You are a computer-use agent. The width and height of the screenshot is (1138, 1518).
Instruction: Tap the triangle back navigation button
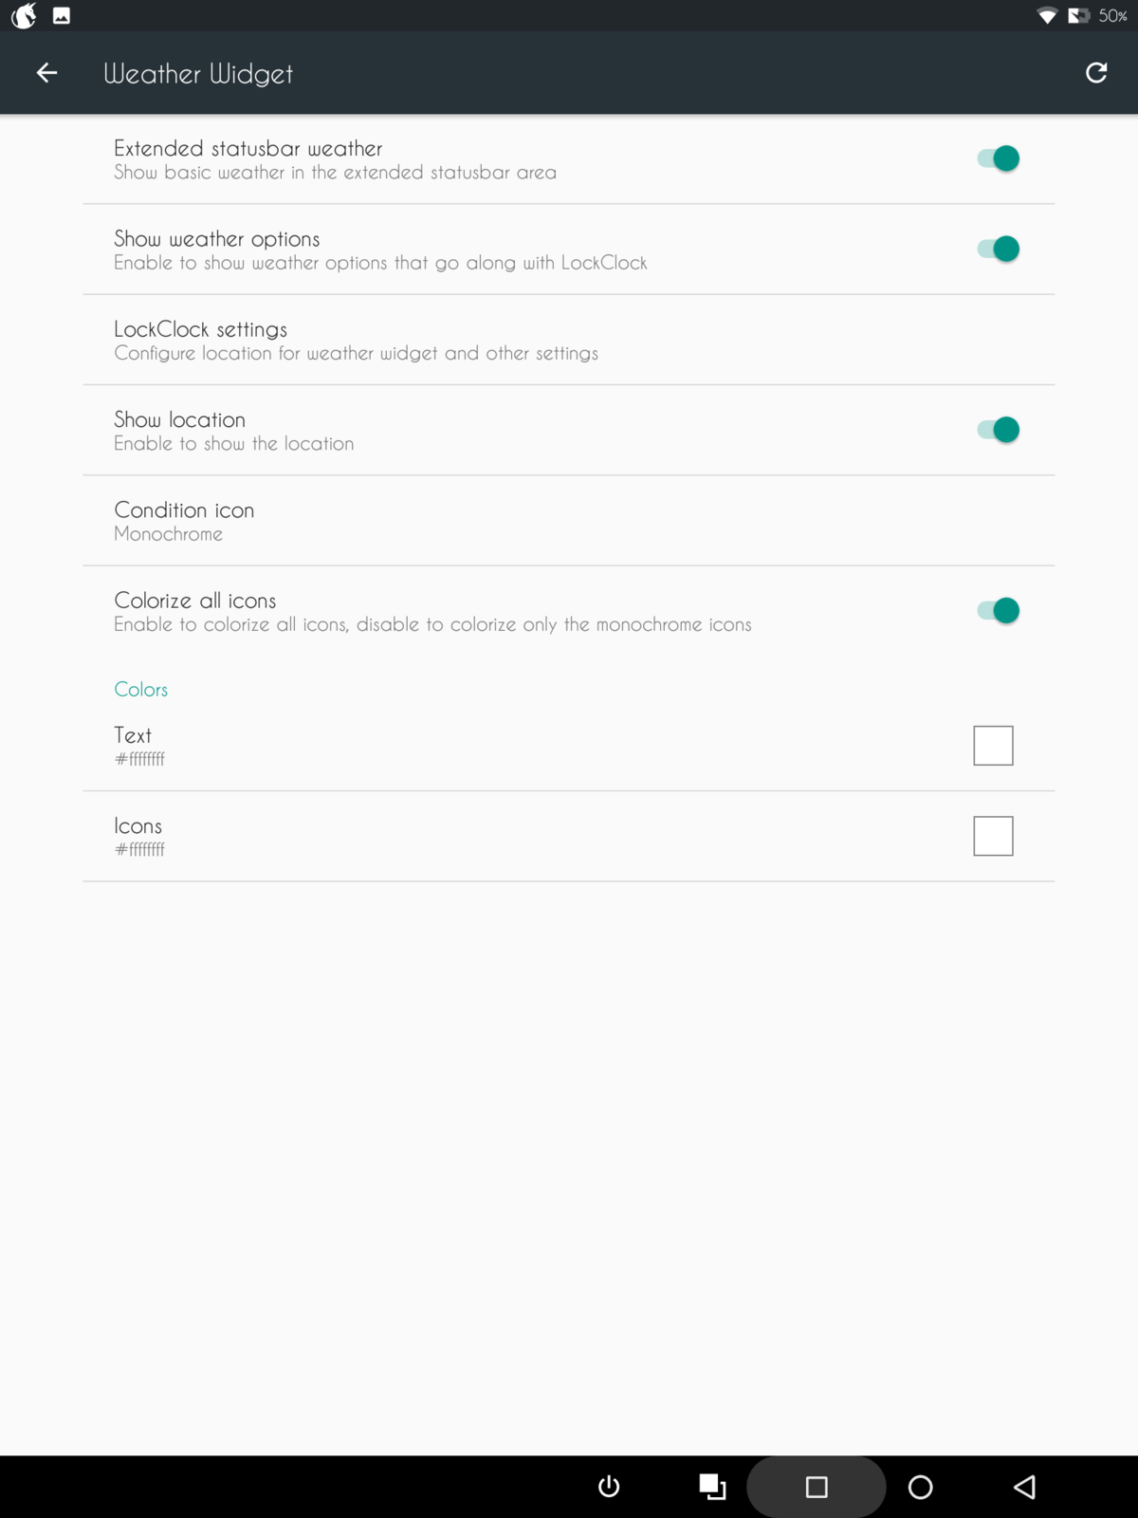pyautogui.click(x=1024, y=1486)
